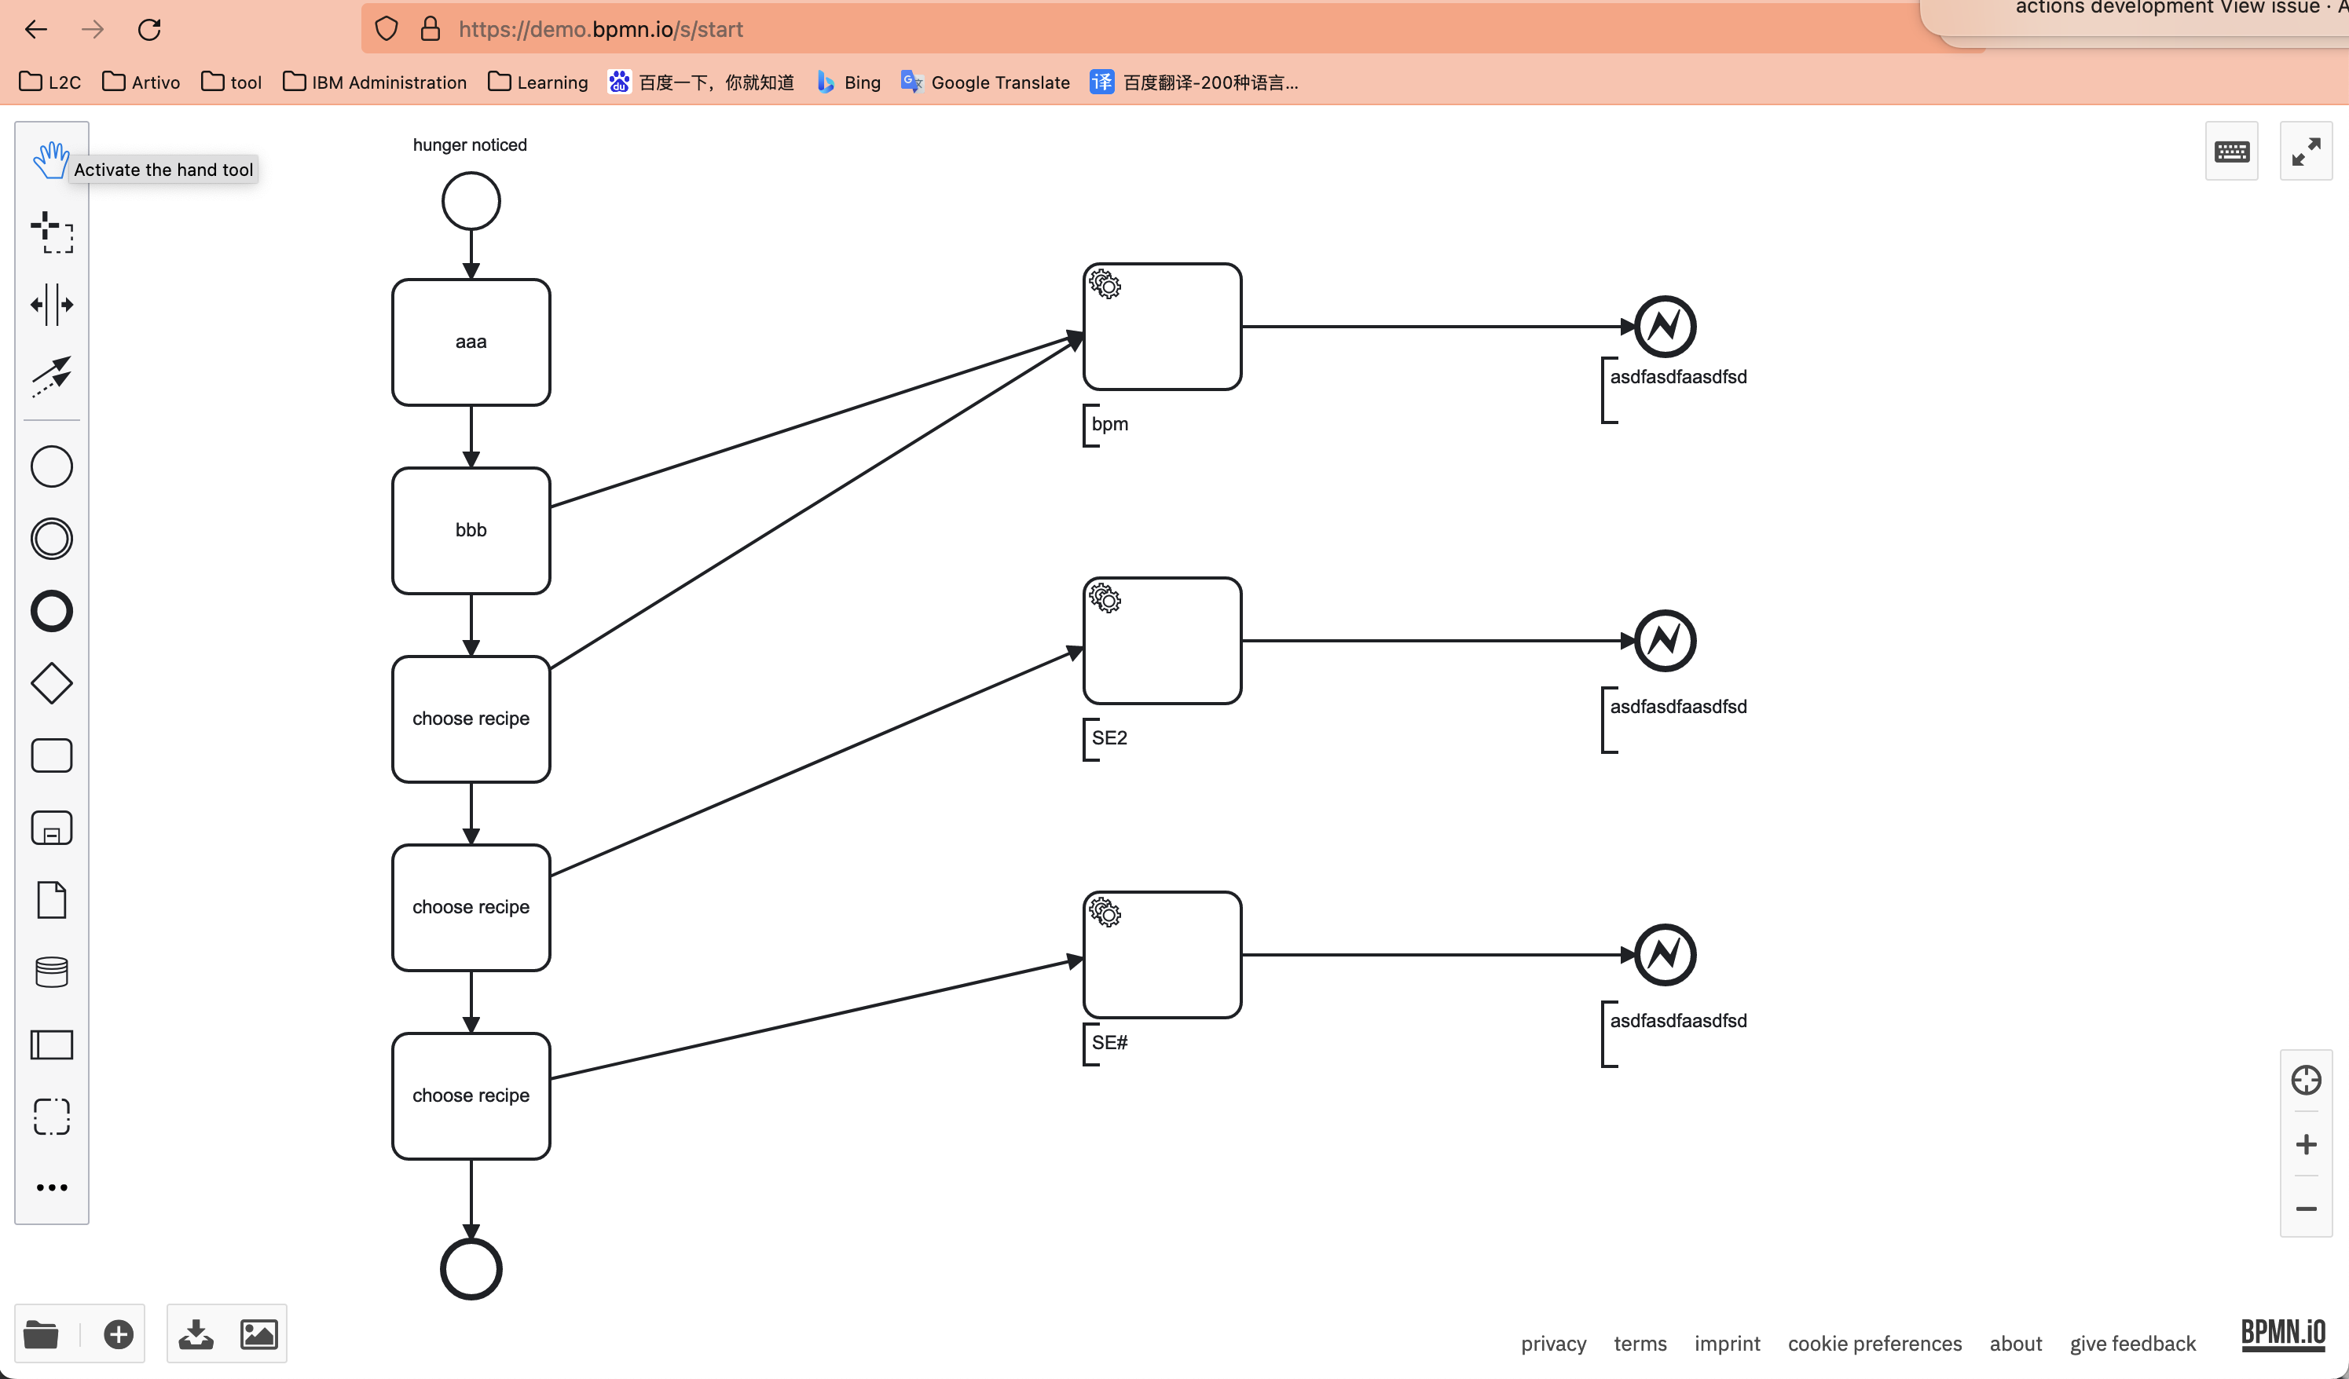Activate the create/remove space tool

[51, 305]
